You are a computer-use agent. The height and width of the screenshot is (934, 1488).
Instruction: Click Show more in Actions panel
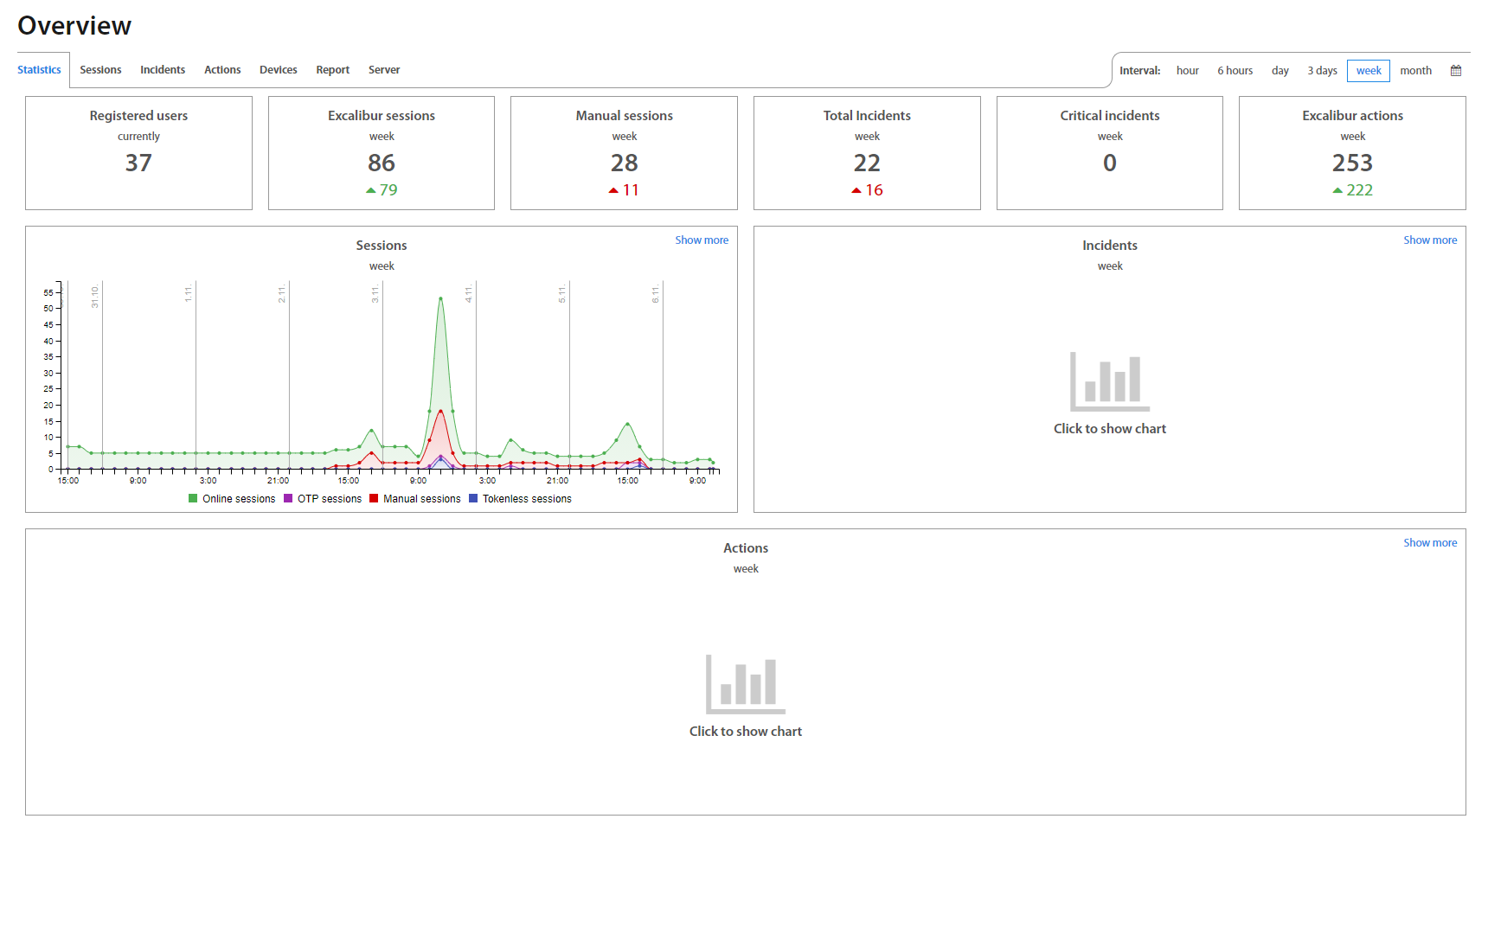coord(1429,543)
